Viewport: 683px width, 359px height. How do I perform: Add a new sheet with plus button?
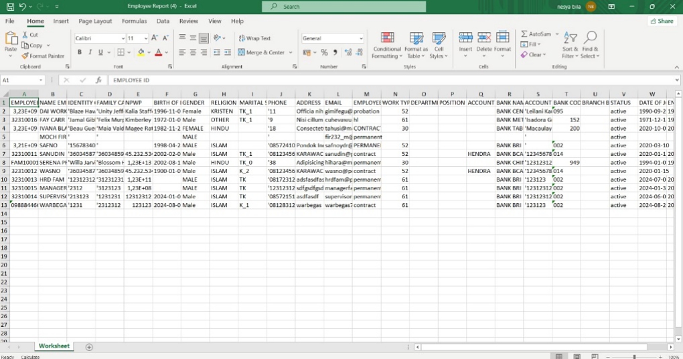pos(89,346)
